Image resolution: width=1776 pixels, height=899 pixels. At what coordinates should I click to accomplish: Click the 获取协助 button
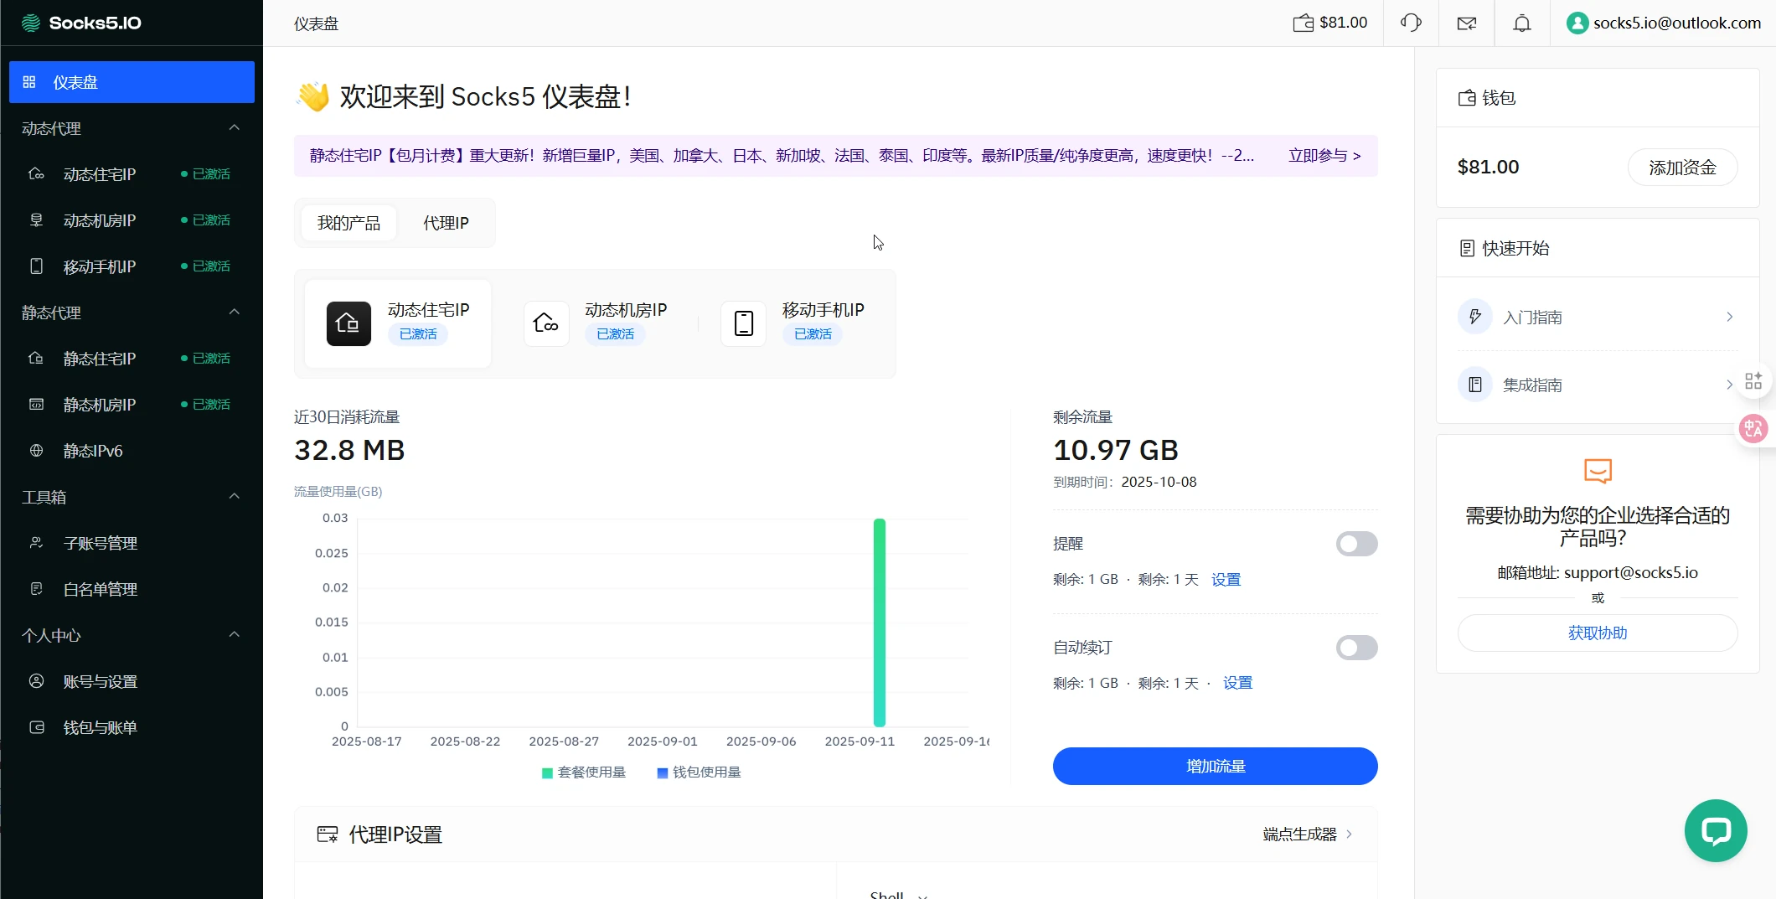[1598, 633]
